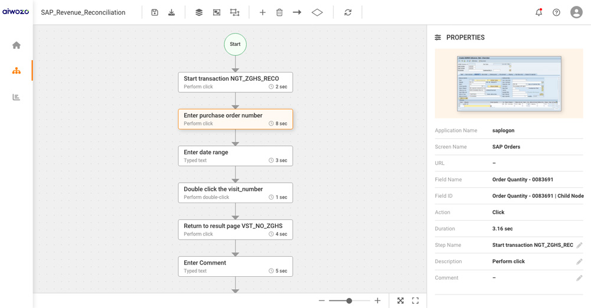This screenshot has width=591, height=308.
Task: Edit the Description with pencil icon
Action: coord(579,261)
